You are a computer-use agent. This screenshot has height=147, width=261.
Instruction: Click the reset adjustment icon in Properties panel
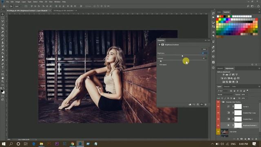tap(198, 105)
